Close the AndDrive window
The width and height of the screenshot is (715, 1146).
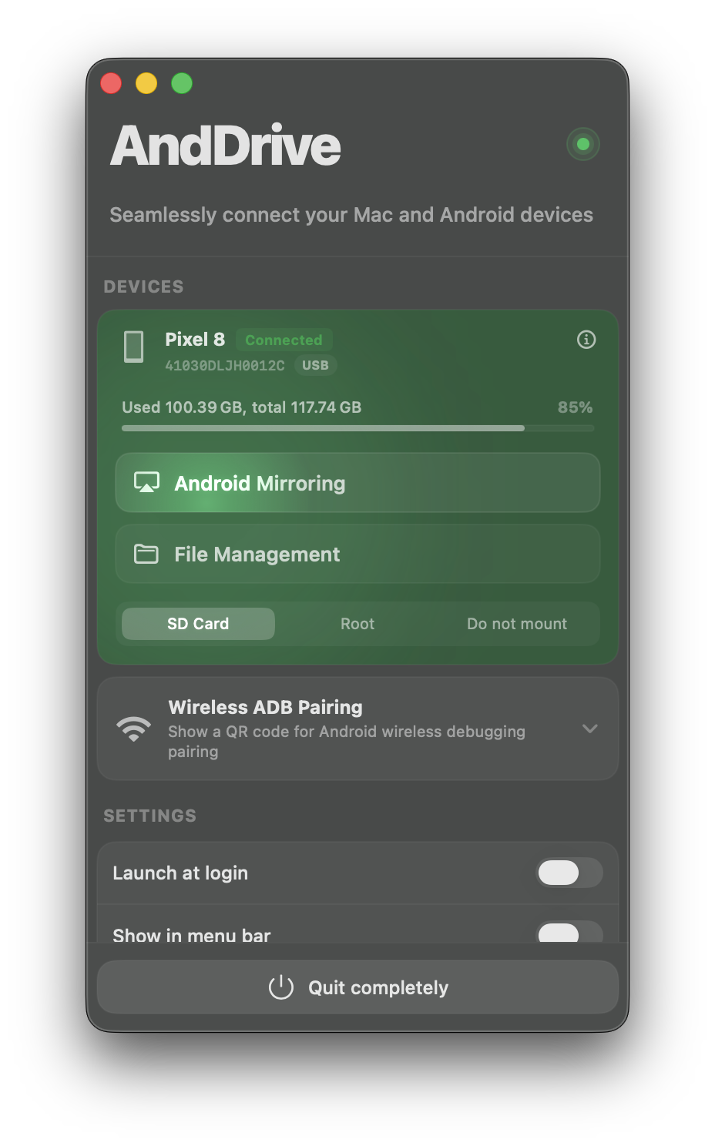click(x=112, y=83)
